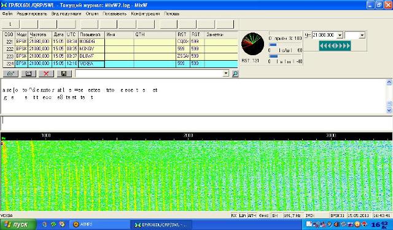Click macro button labeled 1
The image size is (393, 230).
[x=10, y=25]
